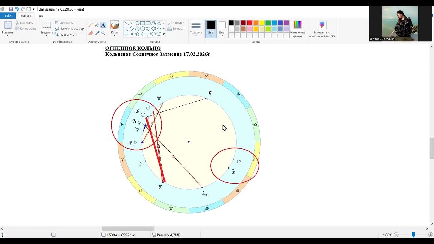Click the vertical scrollbar thumb
Image resolution: width=434 pixels, height=244 pixels.
pyautogui.click(x=431, y=148)
